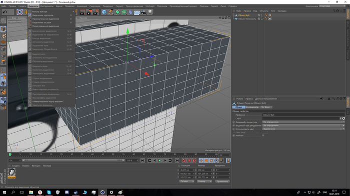
Task: Toggle visibility dots of Объект Куб
Action: (261, 15)
